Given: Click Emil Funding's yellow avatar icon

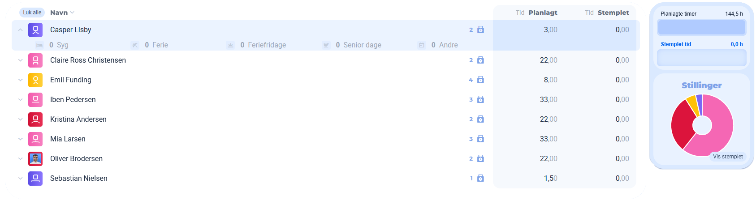Looking at the screenshot, I should pos(35,80).
